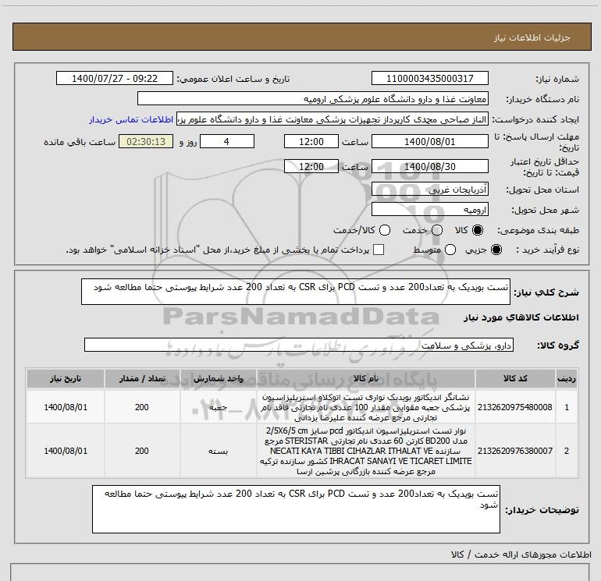The image size is (601, 581).
Task: Click the request creator name field
Action: coord(333,119)
